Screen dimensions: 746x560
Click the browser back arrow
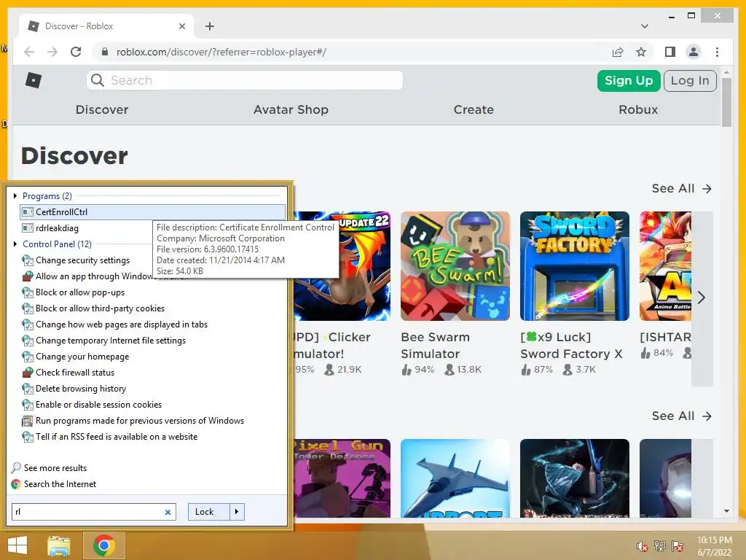[29, 52]
